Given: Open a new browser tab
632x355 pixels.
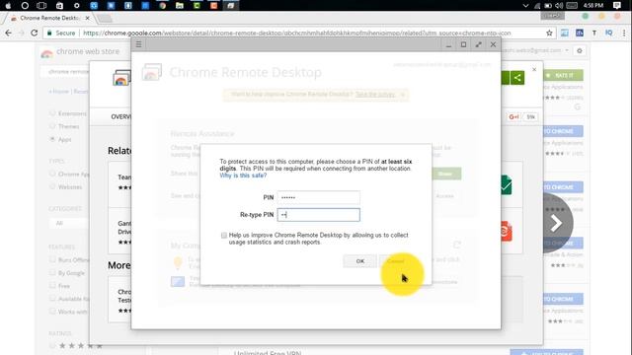Looking at the screenshot, I should 105,18.
